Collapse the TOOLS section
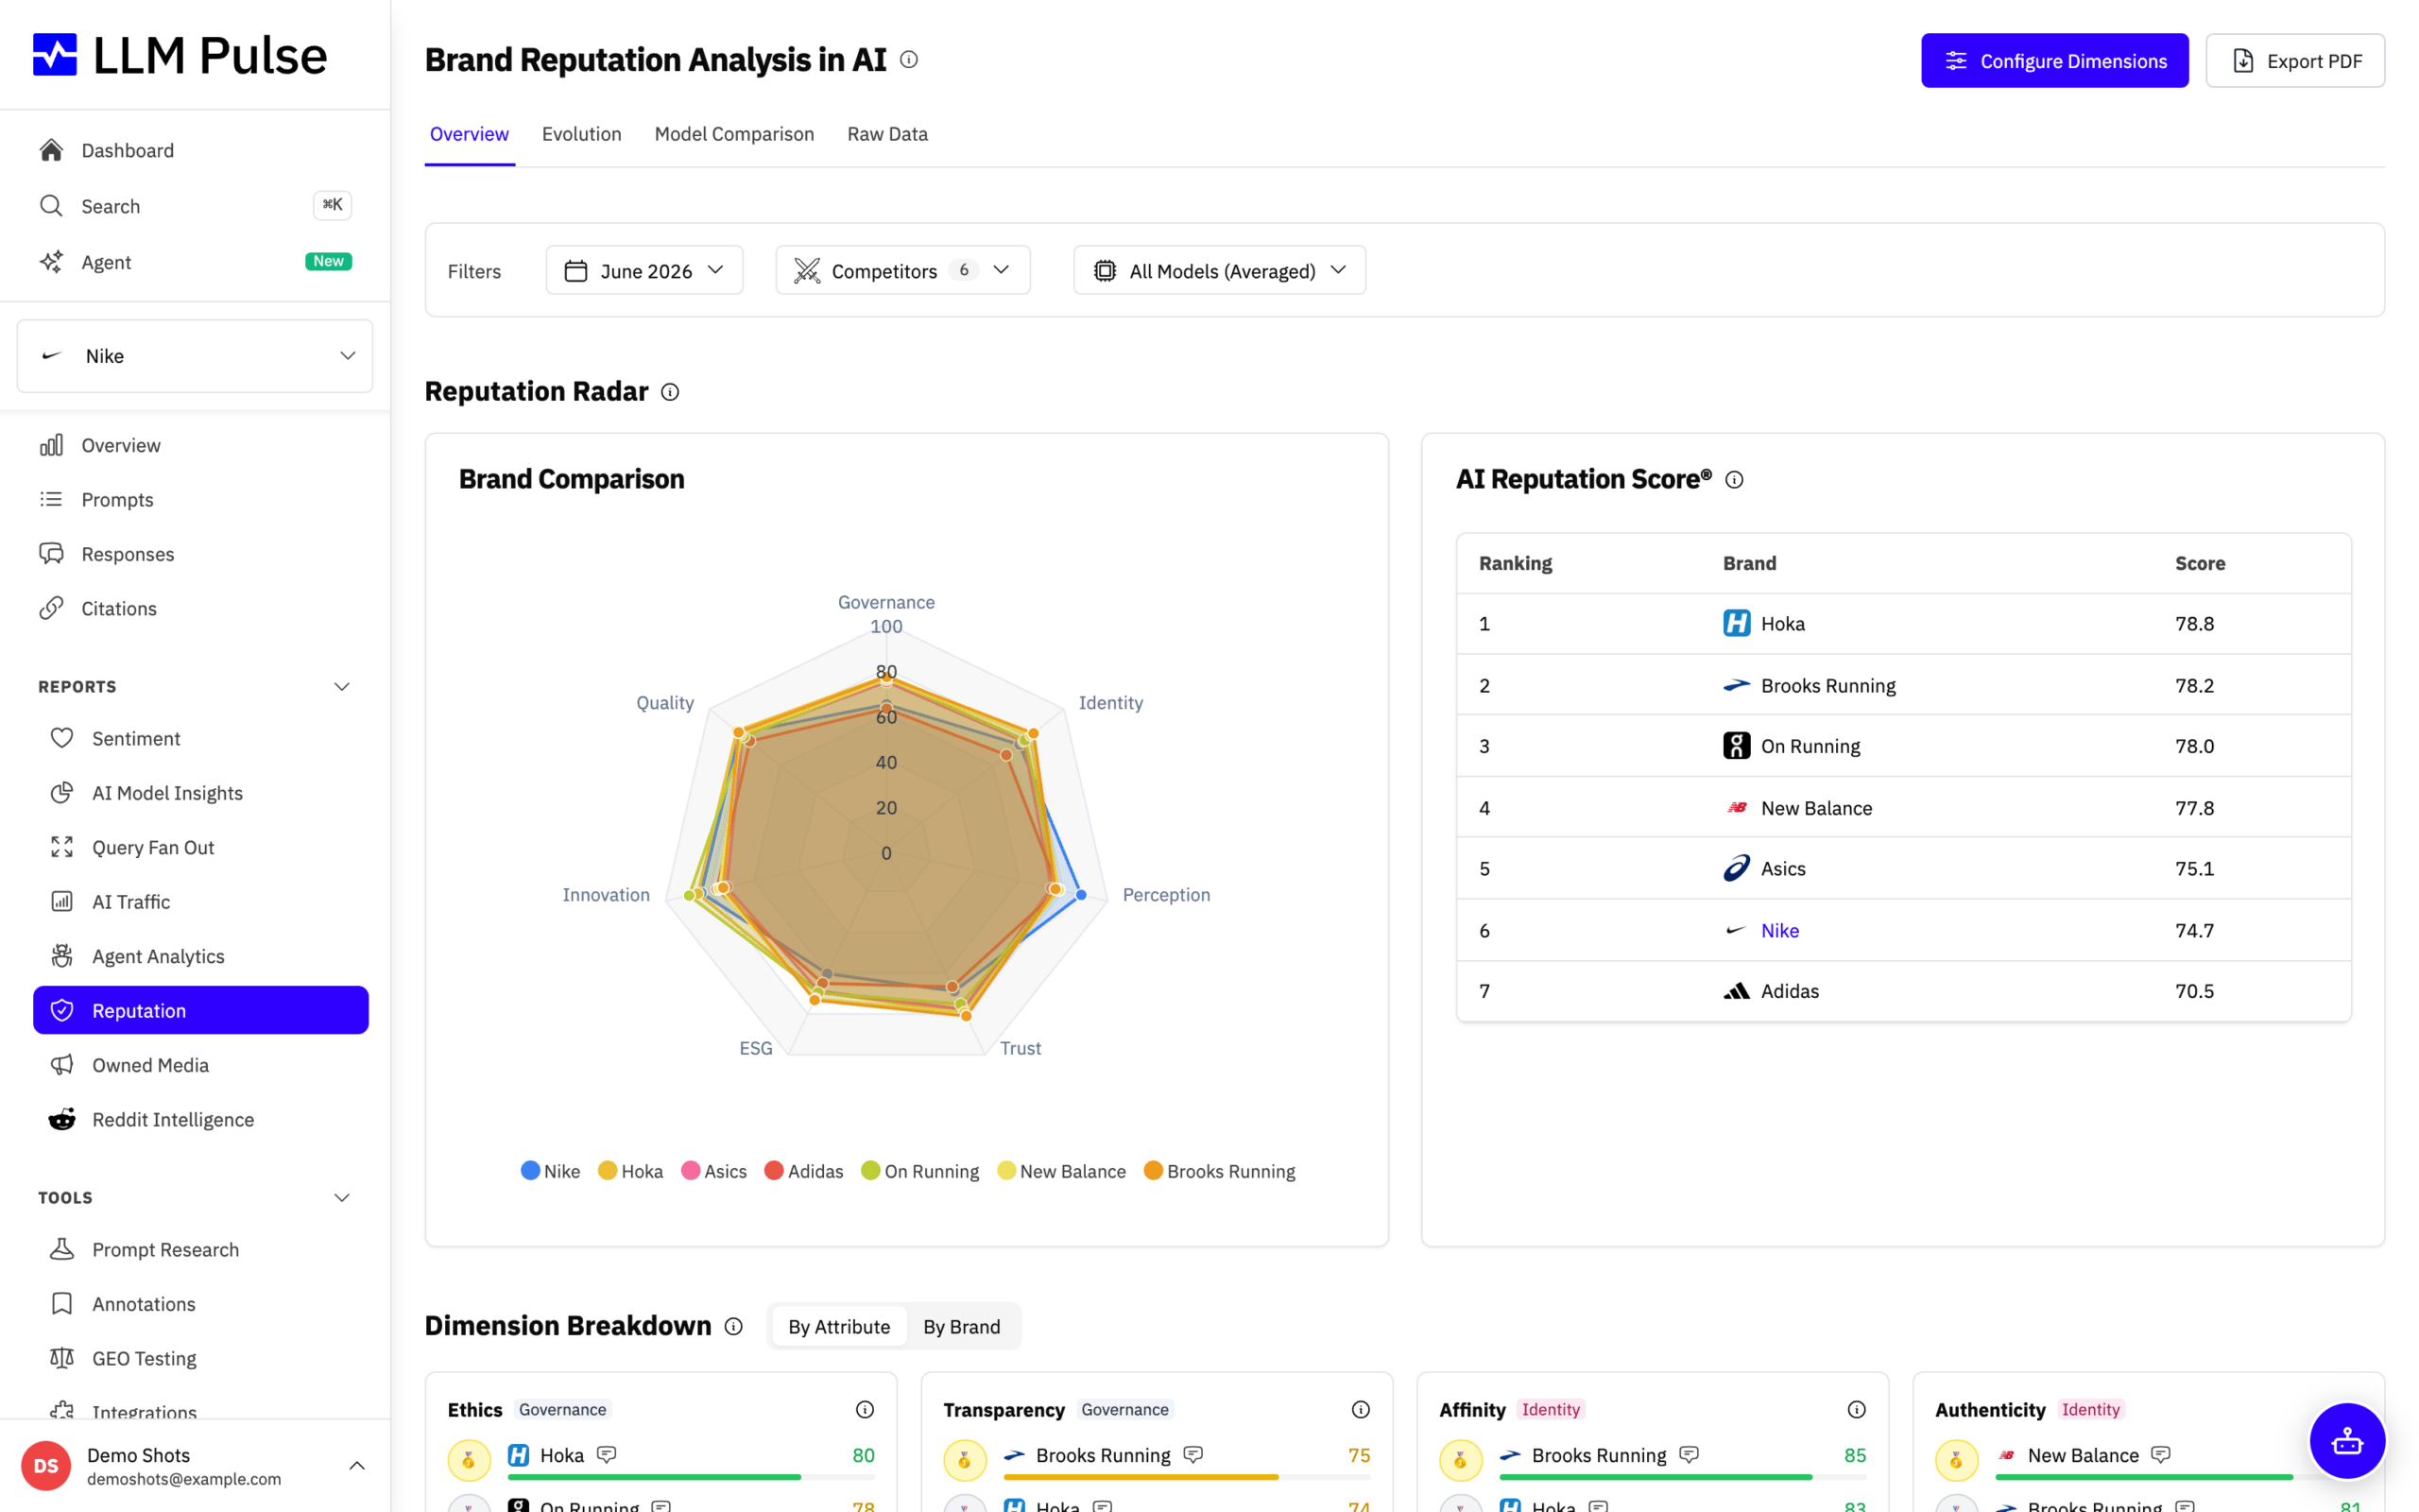 (342, 1198)
